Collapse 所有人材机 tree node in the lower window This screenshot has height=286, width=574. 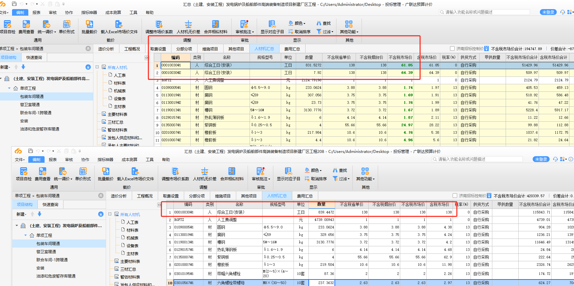[110, 214]
